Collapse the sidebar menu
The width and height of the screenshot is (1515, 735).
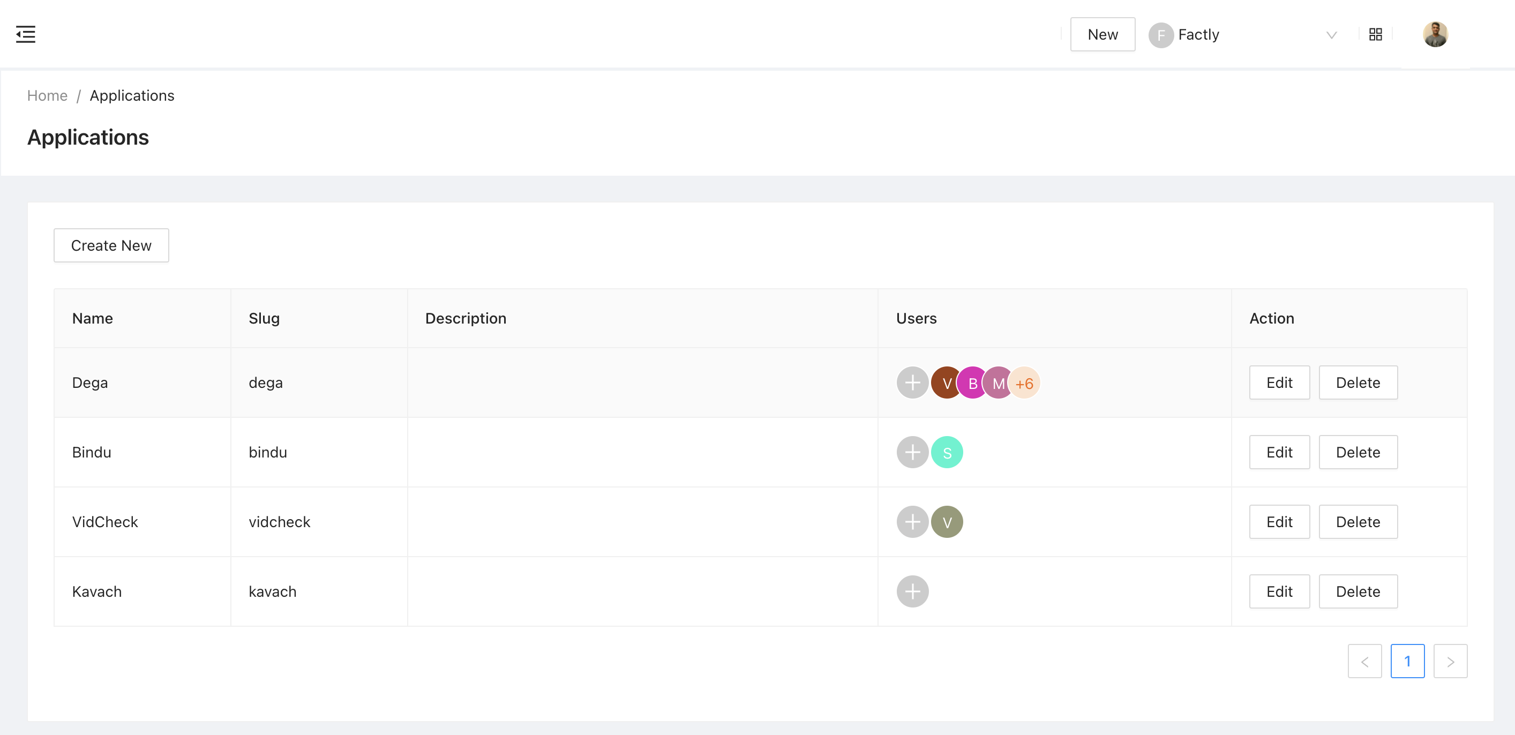pos(26,34)
